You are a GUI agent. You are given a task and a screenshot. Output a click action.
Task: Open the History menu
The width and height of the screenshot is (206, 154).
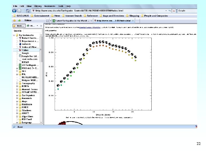(x=38, y=6)
